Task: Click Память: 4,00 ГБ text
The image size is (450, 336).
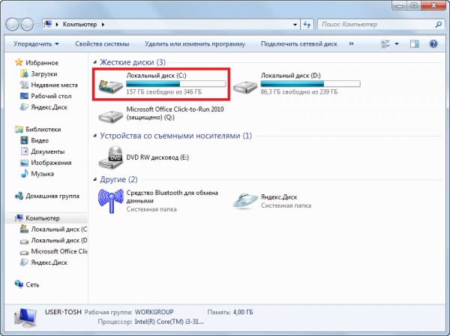Action: pos(230,312)
